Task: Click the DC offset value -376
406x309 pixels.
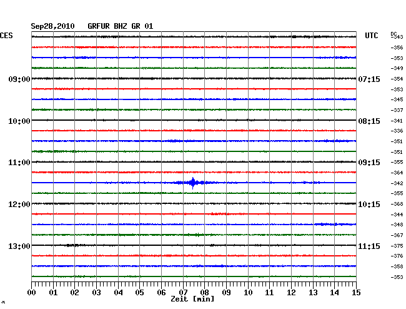Action: click(x=397, y=256)
